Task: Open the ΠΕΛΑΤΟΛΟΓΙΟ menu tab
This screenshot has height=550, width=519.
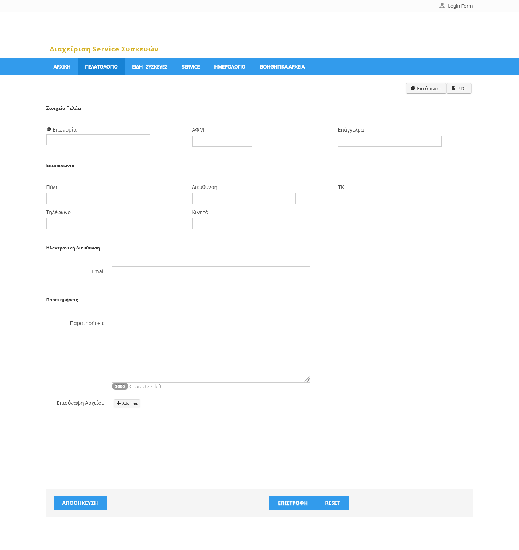Action: (101, 67)
